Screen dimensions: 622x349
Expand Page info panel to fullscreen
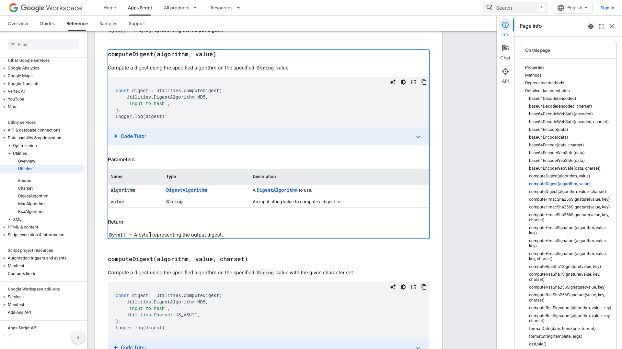click(601, 26)
